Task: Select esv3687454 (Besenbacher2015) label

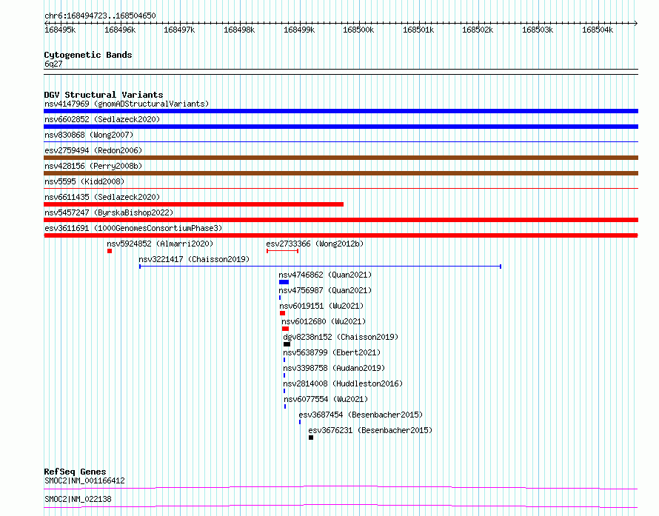Action: pos(361,415)
